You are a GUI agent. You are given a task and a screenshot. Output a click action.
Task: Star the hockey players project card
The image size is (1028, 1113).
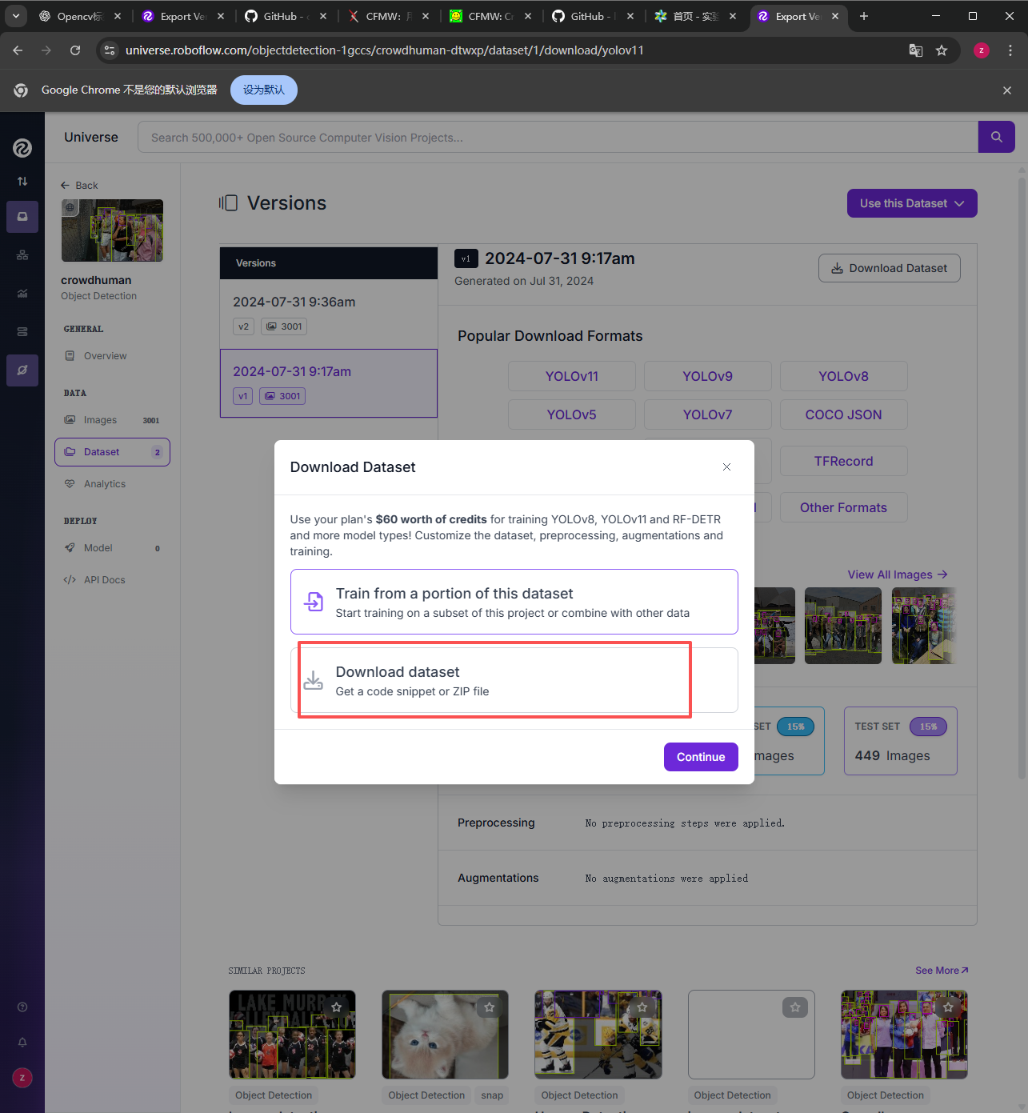pos(642,1007)
